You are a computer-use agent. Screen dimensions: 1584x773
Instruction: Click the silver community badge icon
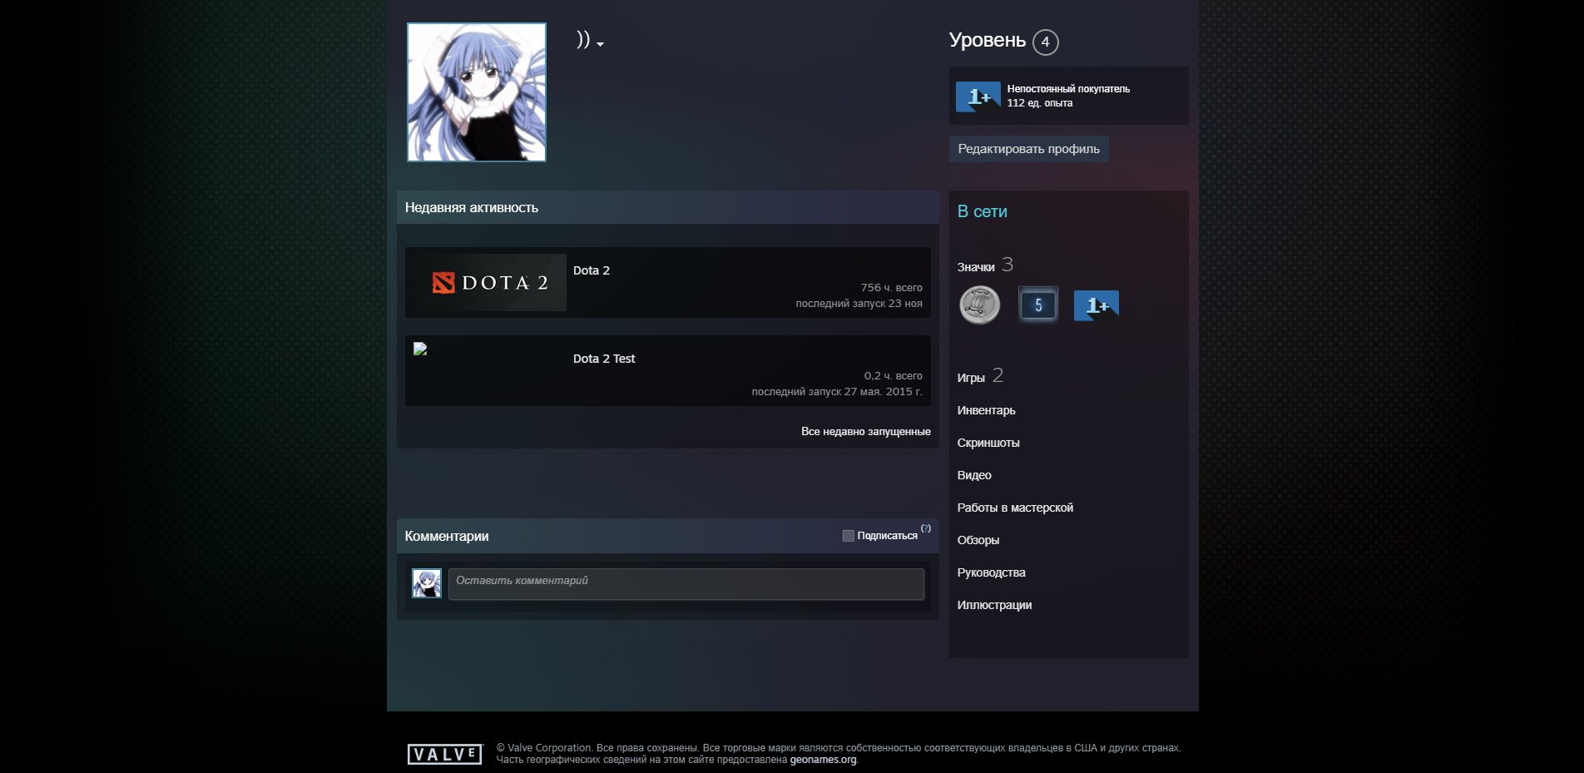[979, 305]
